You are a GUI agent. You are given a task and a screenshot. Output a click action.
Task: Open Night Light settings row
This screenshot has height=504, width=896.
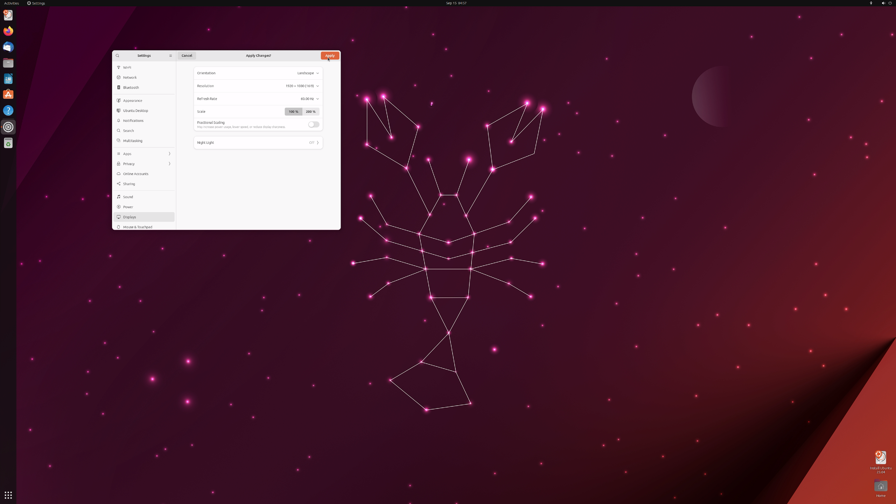(x=258, y=142)
